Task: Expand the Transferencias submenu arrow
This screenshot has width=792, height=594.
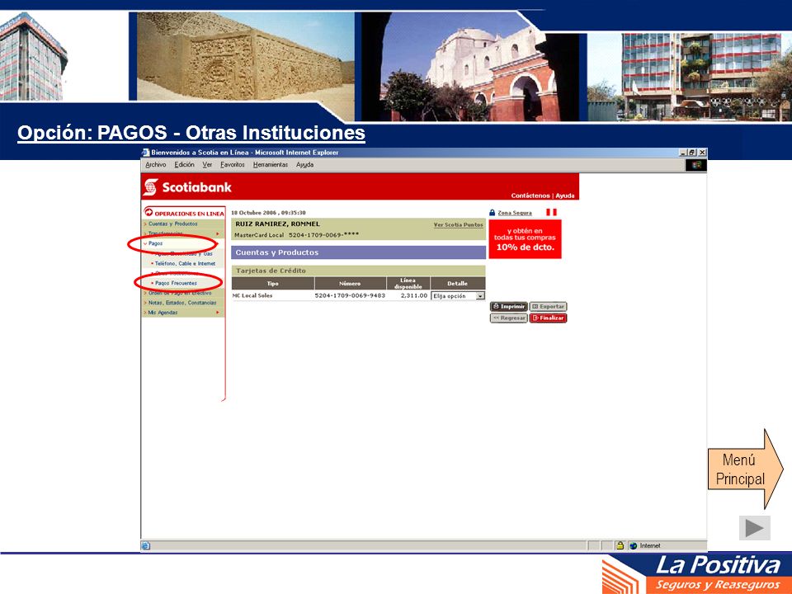Action: (x=218, y=233)
